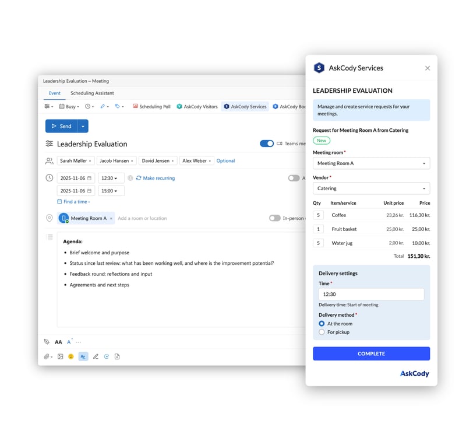Click the insert template document icon
Screen dimensions: 466x441
(117, 356)
